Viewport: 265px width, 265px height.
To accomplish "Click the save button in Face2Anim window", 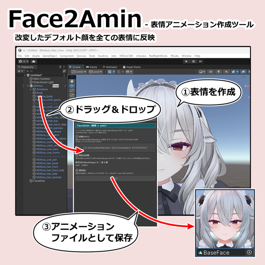I will pos(115,179).
